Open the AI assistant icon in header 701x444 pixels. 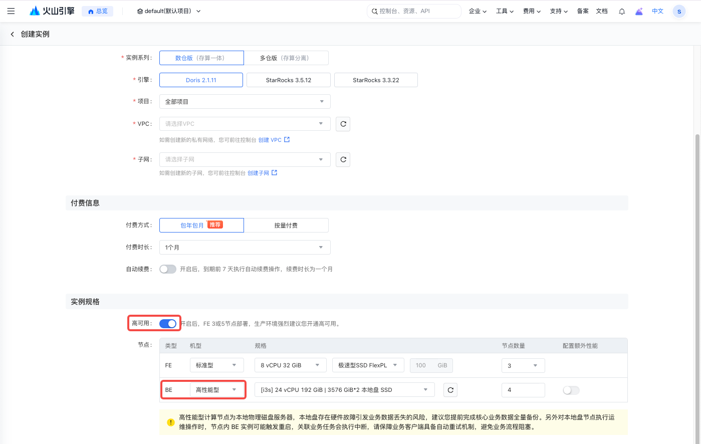(x=639, y=11)
